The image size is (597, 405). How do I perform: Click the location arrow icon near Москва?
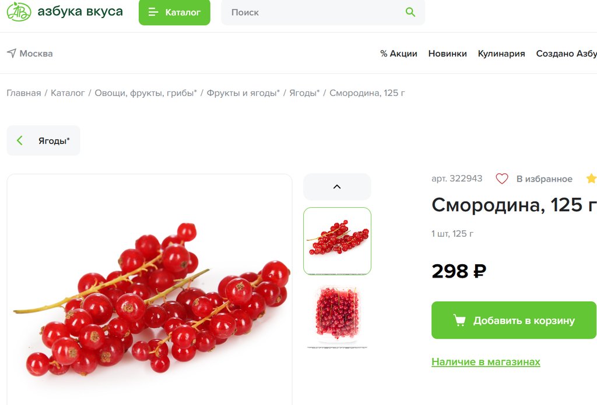click(12, 53)
